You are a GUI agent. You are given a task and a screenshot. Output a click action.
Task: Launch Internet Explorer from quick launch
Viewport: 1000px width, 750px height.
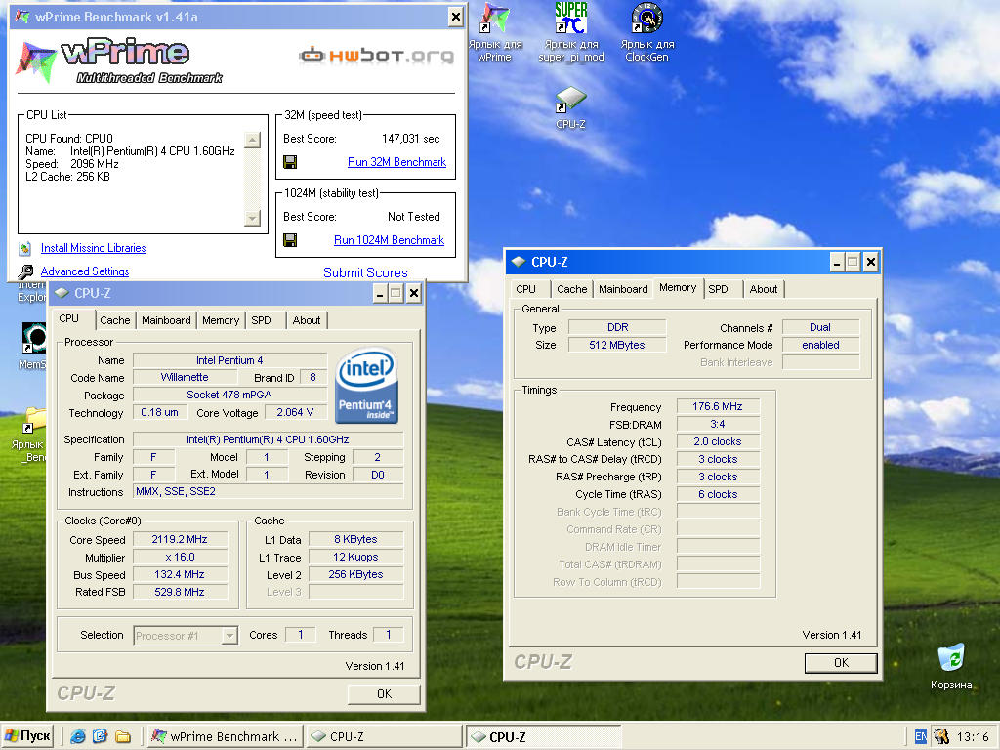pos(78,736)
